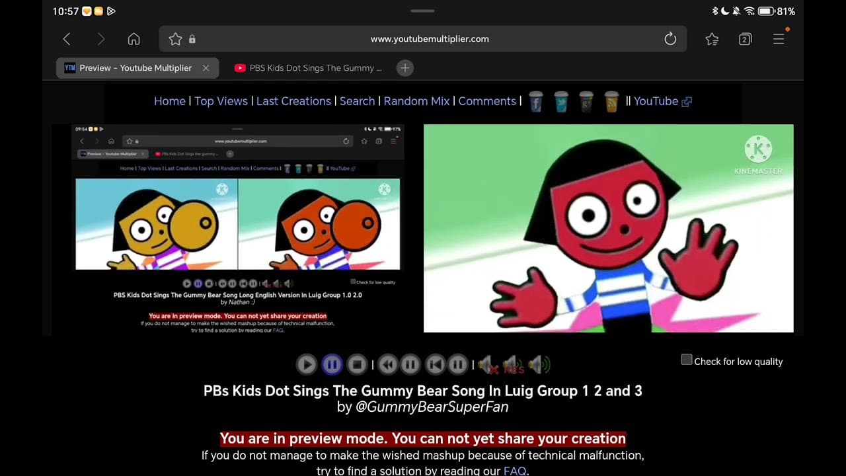The height and width of the screenshot is (476, 846).
Task: Open the browser hamburger menu
Action: (779, 38)
